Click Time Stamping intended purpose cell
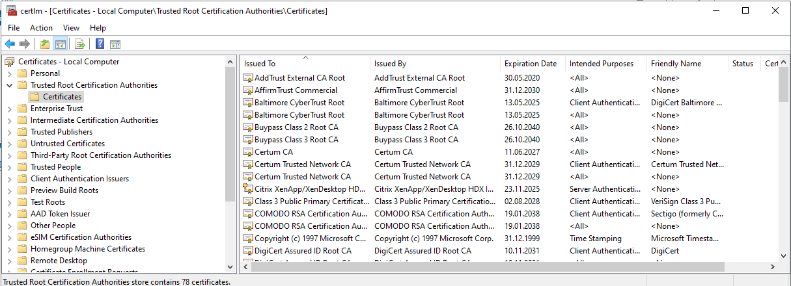This screenshot has height=286, width=791. point(596,239)
